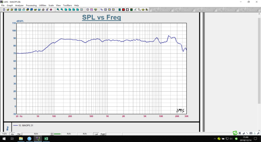Open the Analyzer menu
The height and width of the screenshot is (142, 261).
(x=20, y=5)
